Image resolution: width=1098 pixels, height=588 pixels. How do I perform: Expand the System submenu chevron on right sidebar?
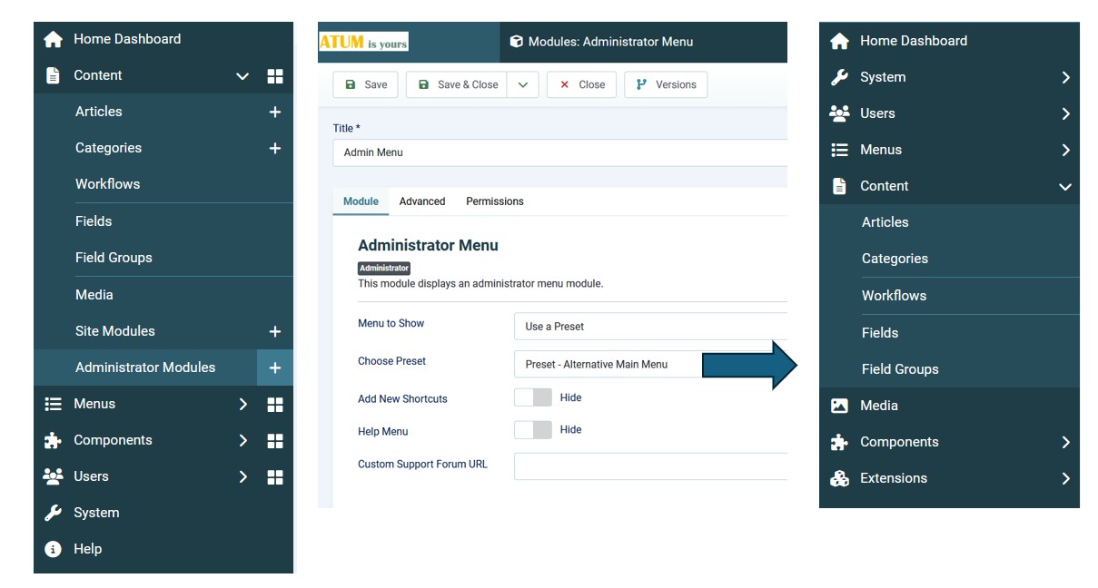click(1065, 77)
